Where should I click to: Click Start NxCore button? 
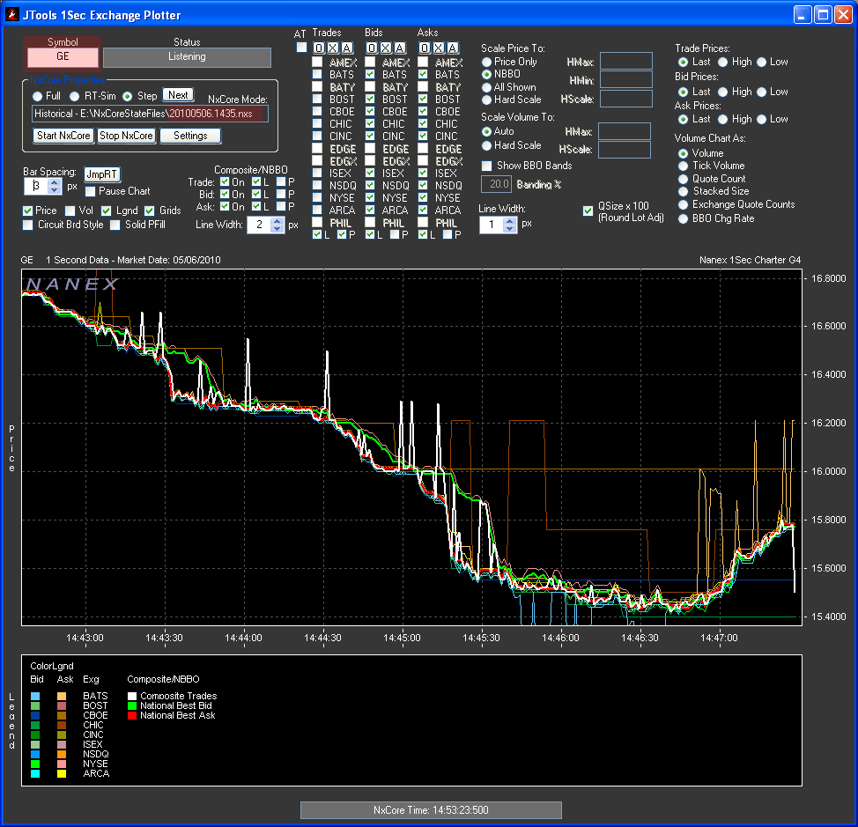point(63,136)
